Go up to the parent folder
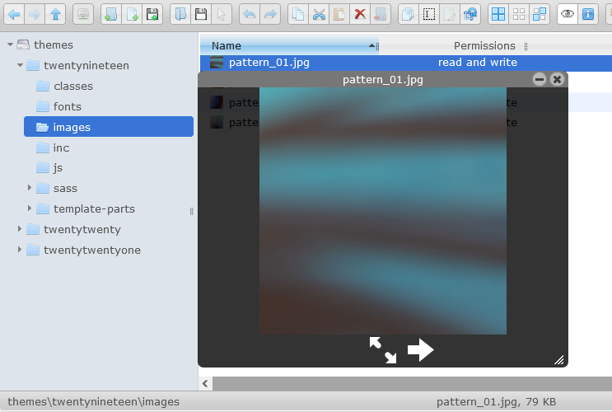Image resolution: width=612 pixels, height=412 pixels. [55, 14]
